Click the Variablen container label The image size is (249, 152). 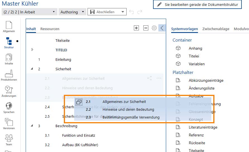197,64
